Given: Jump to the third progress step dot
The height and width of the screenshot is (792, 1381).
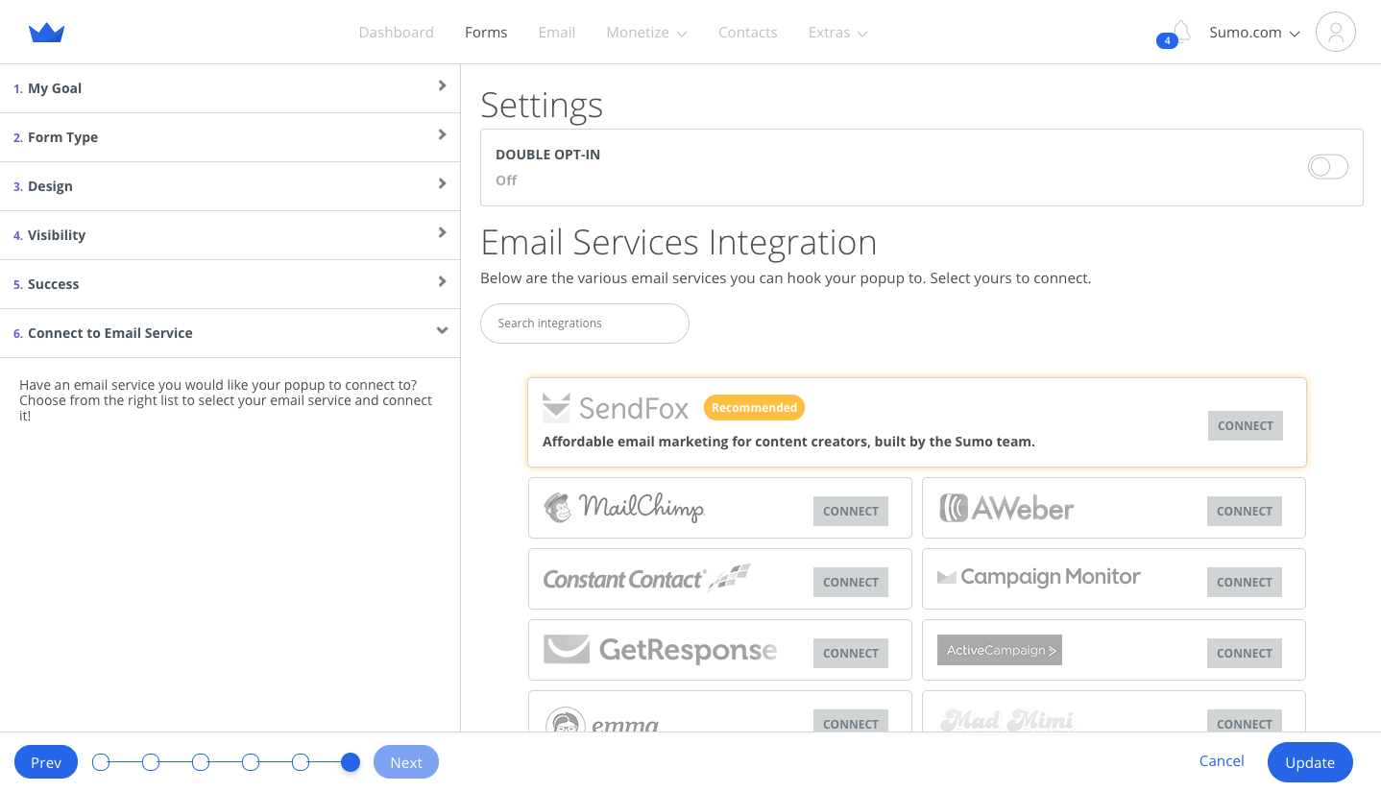Looking at the screenshot, I should pos(201,762).
